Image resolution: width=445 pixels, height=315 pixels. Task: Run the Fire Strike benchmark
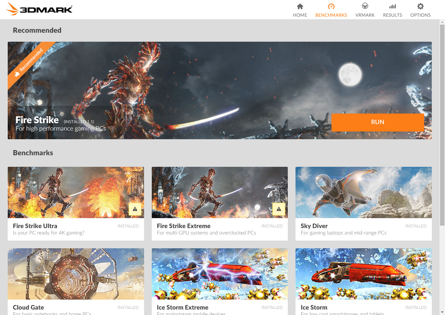378,122
